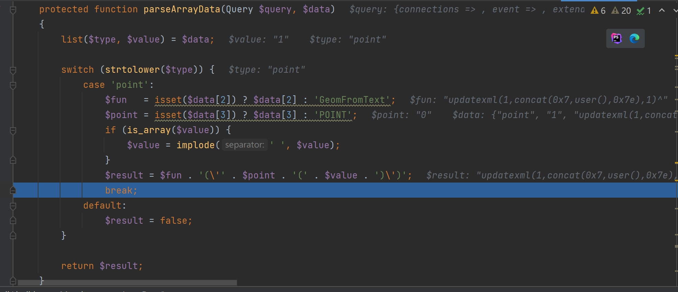Collapse the switch statement fold marker
The height and width of the screenshot is (292, 678).
click(13, 70)
